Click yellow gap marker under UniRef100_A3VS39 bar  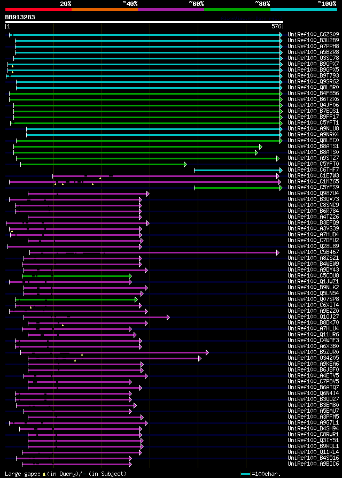[12, 232]
